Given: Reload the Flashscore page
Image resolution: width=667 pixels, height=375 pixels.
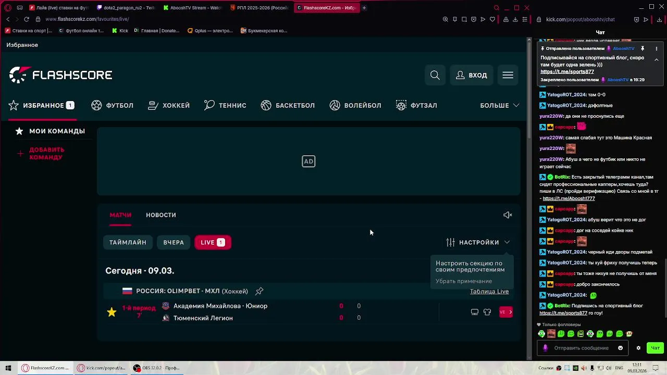Looking at the screenshot, I should (26, 19).
